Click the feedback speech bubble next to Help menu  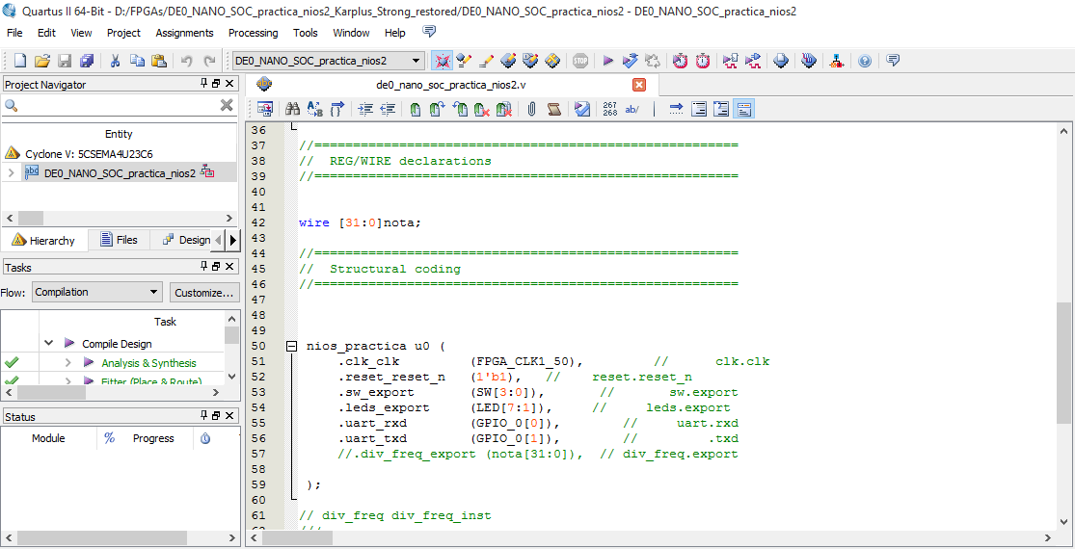(x=429, y=32)
